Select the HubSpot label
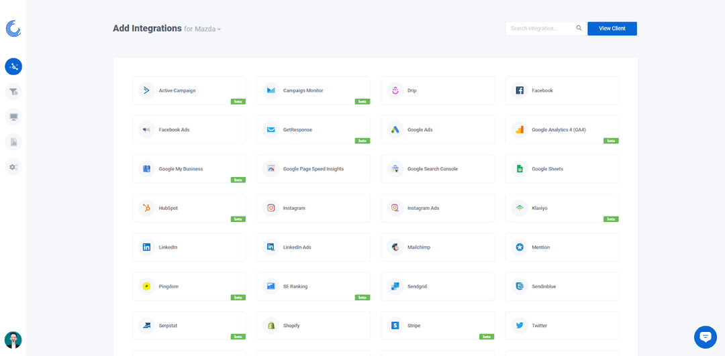Image resolution: width=725 pixels, height=356 pixels. point(168,209)
